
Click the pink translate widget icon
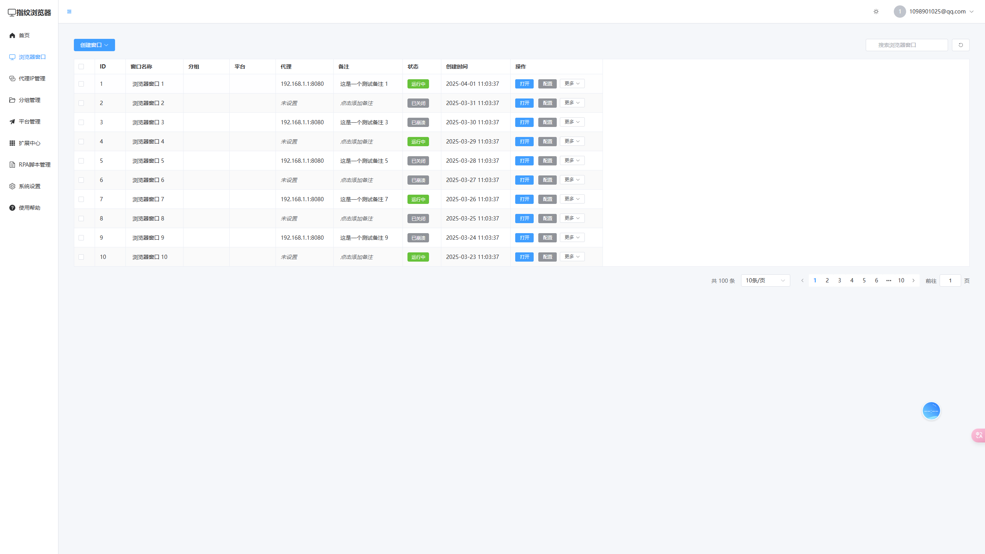[x=979, y=435]
